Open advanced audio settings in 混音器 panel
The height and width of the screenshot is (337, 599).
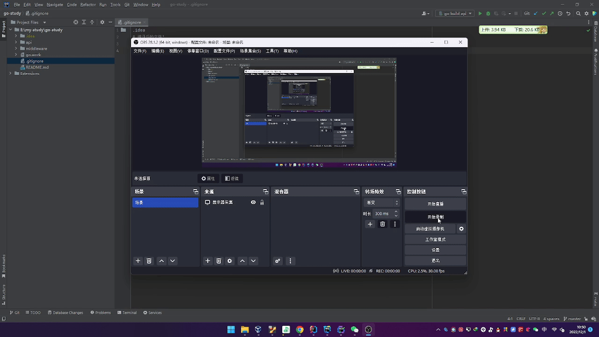[x=278, y=261]
